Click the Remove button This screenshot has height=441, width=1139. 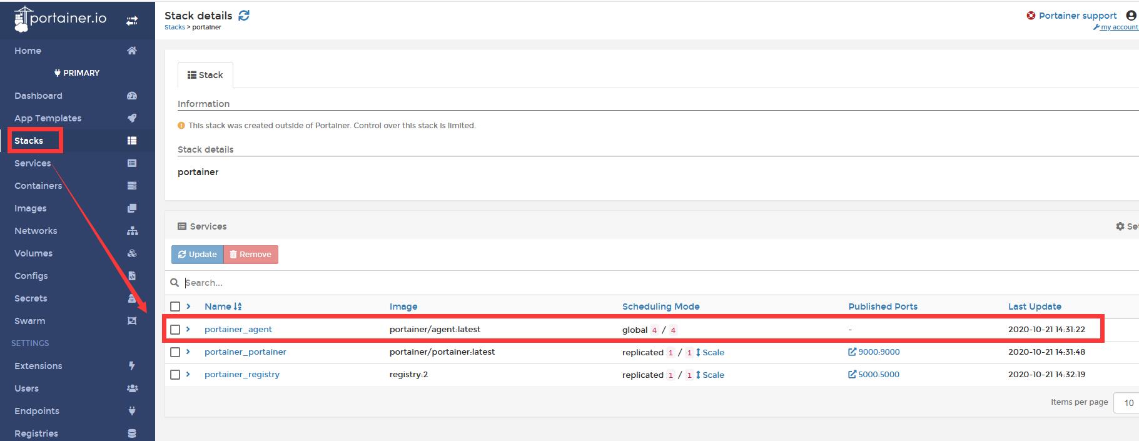pyautogui.click(x=251, y=255)
